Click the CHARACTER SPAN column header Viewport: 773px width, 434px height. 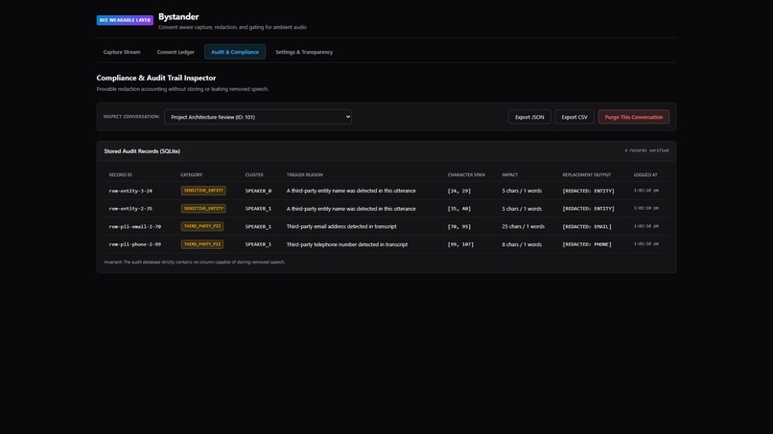[x=466, y=175]
